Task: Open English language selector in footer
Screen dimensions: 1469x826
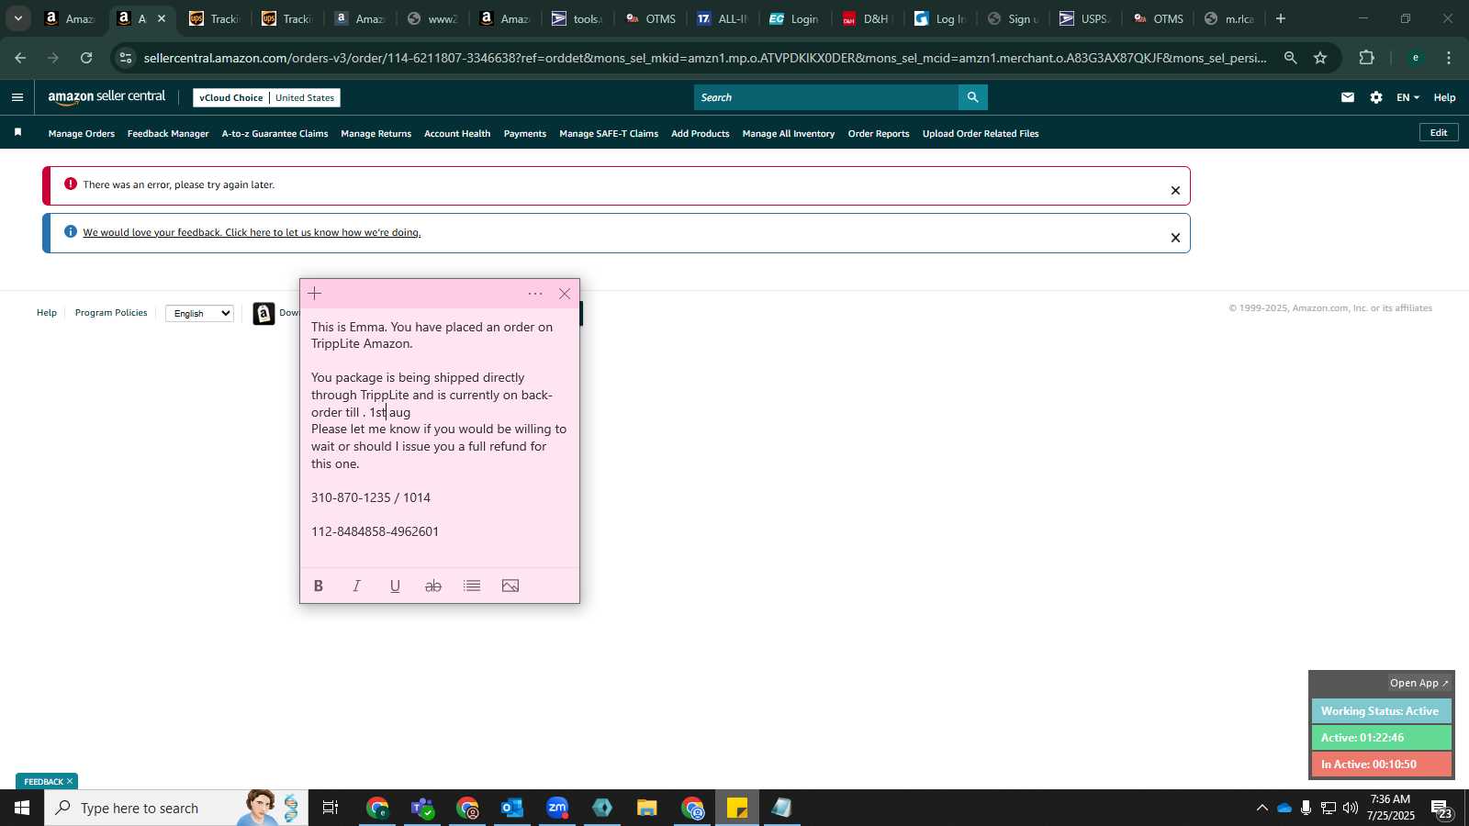Action: tap(199, 314)
